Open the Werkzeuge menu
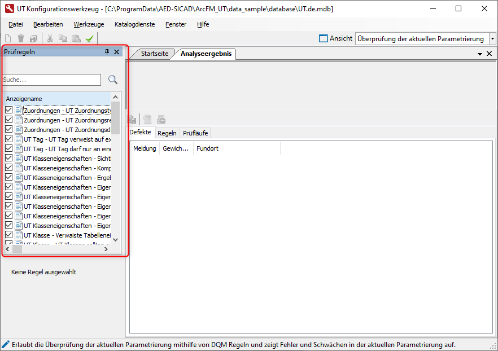The height and width of the screenshot is (351, 498). pos(89,24)
